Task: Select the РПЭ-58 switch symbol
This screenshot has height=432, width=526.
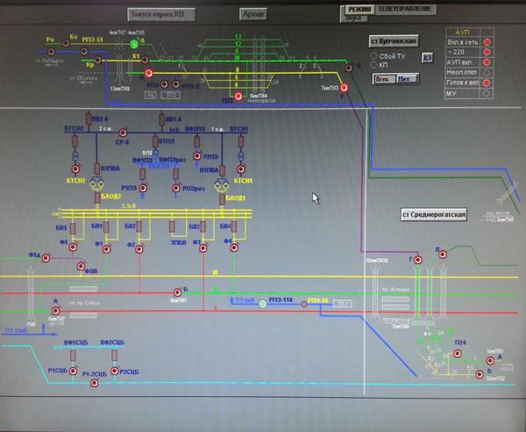Action: pos(304,304)
